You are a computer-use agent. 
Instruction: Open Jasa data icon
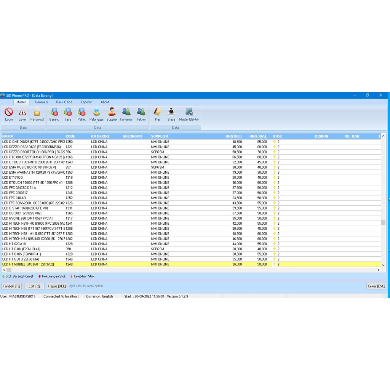tap(68, 114)
